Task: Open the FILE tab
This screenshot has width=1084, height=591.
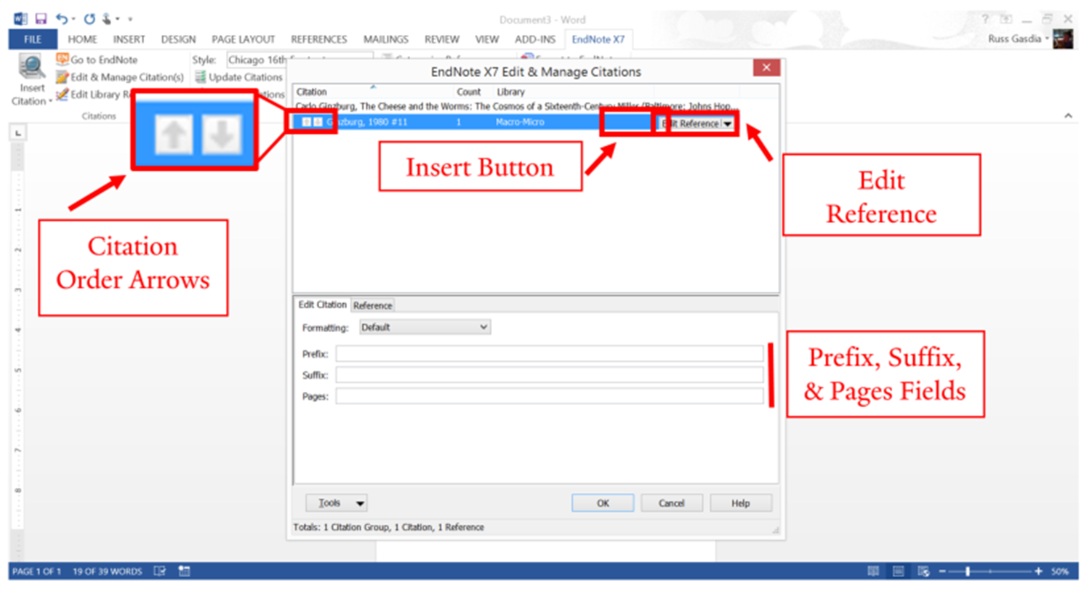Action: 33,39
